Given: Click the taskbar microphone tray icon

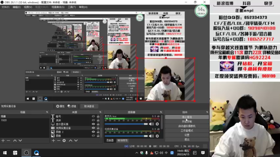Looking at the screenshot, I should click(146, 153).
